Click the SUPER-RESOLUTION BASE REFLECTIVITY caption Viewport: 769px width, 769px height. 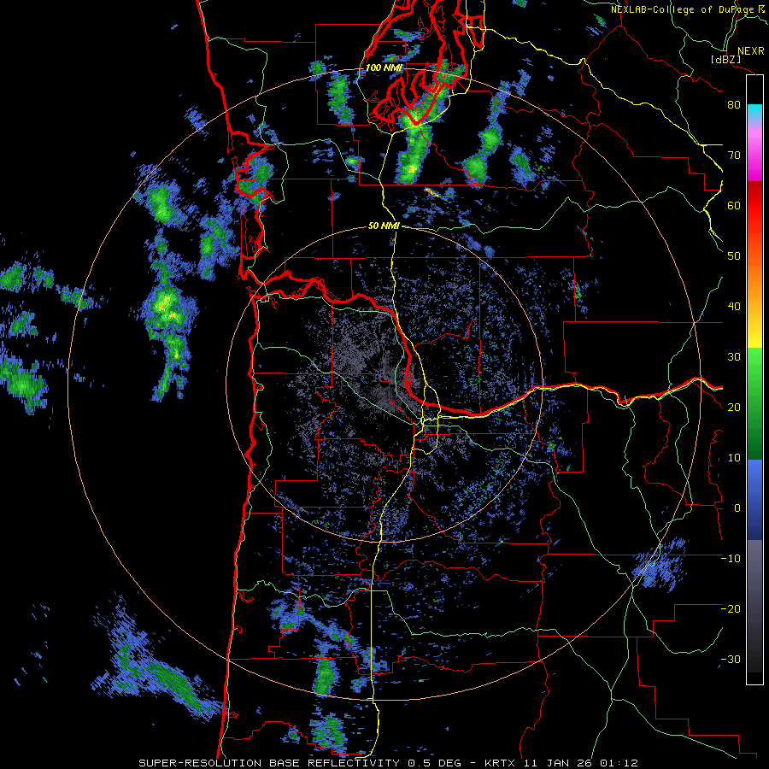[269, 763]
